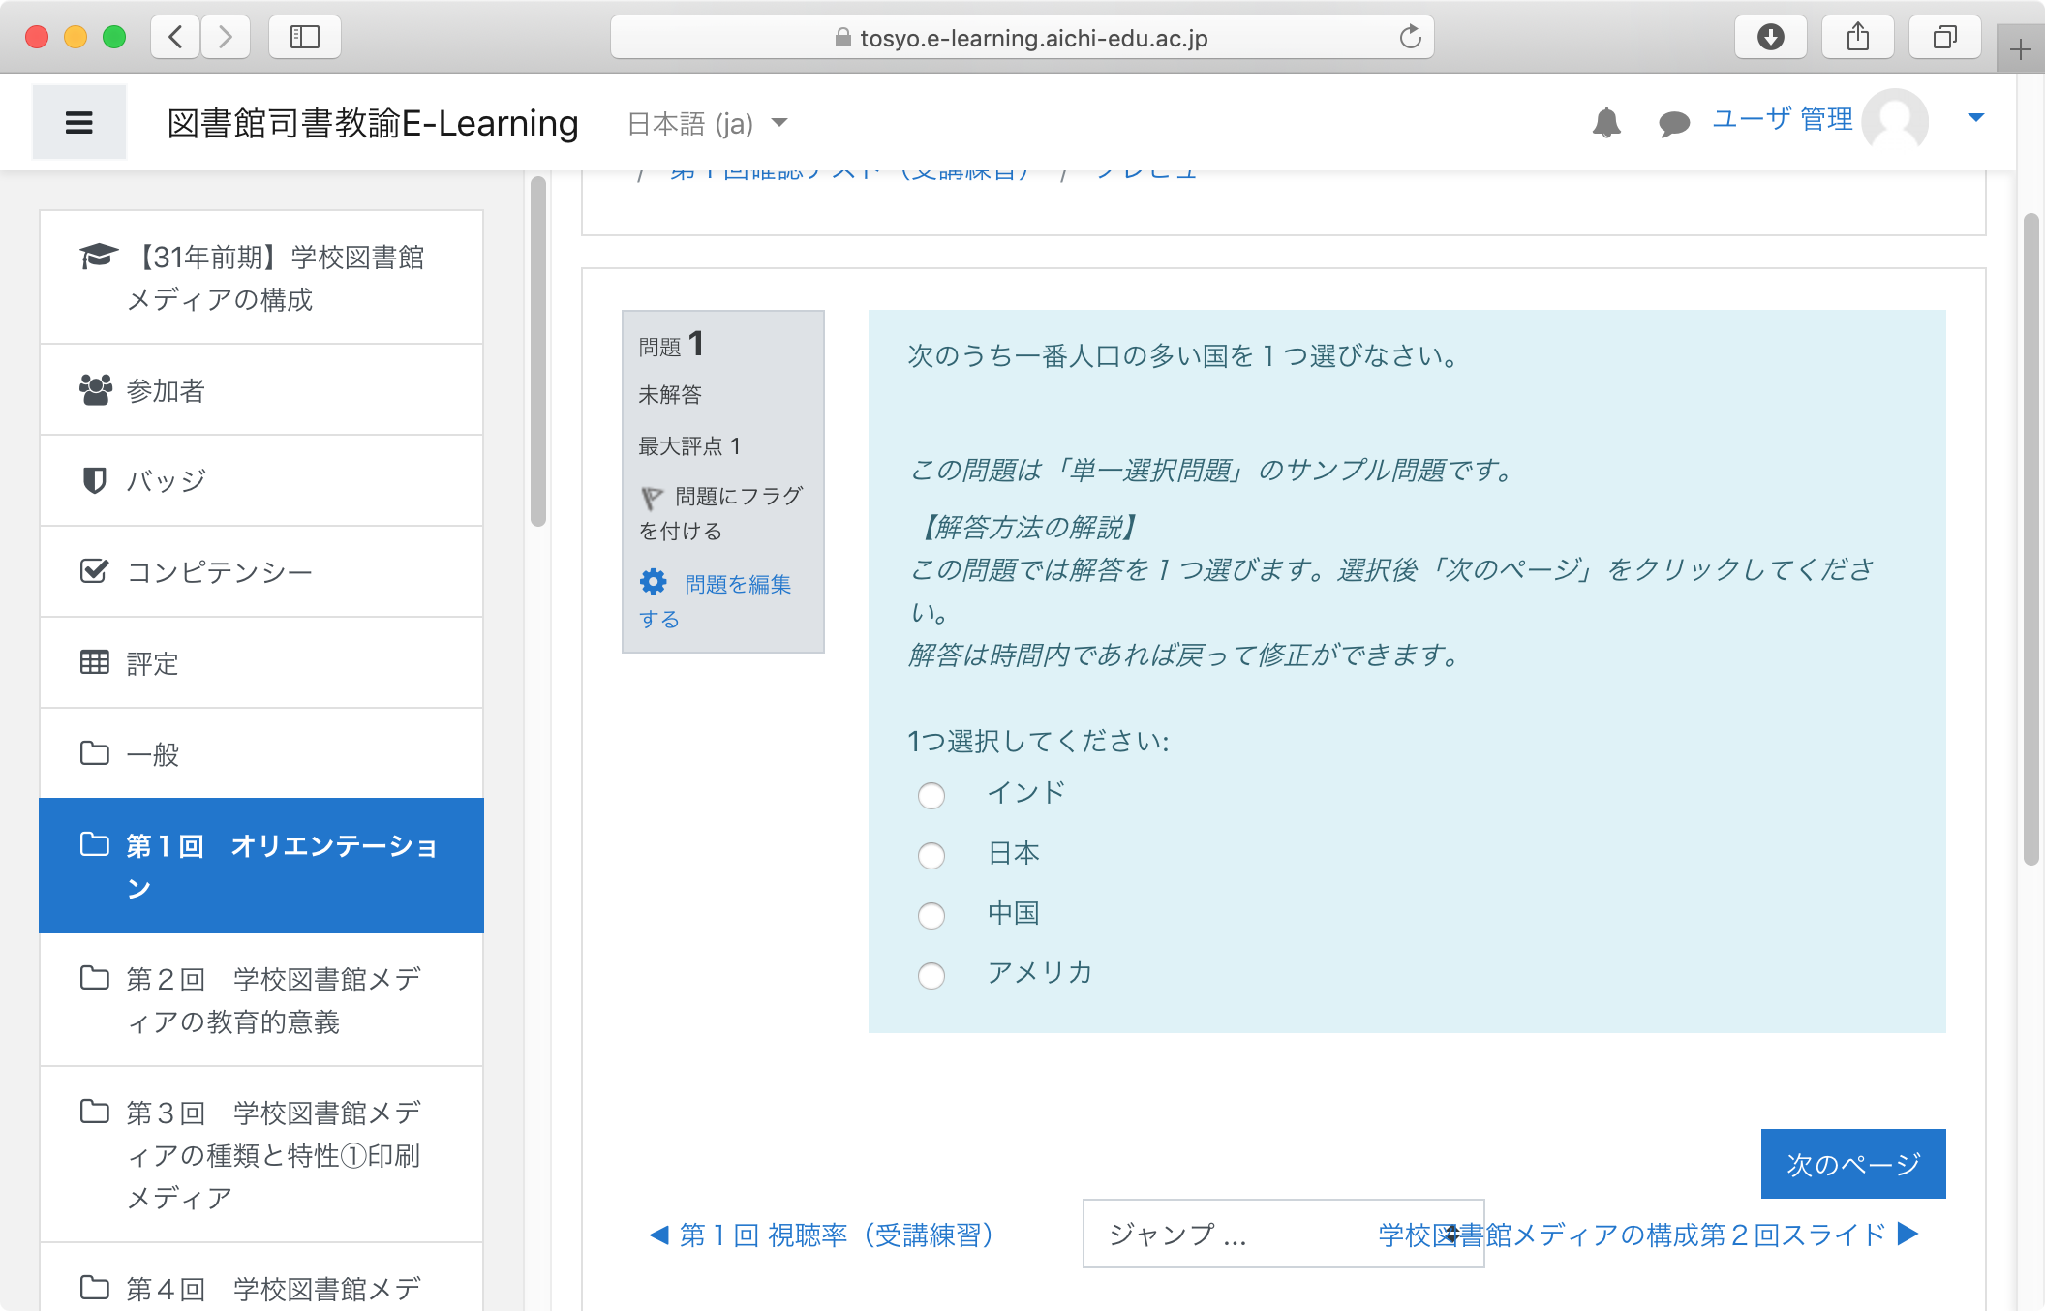The image size is (2045, 1311).
Task: Click the grades table icon
Action: pyautogui.click(x=94, y=662)
